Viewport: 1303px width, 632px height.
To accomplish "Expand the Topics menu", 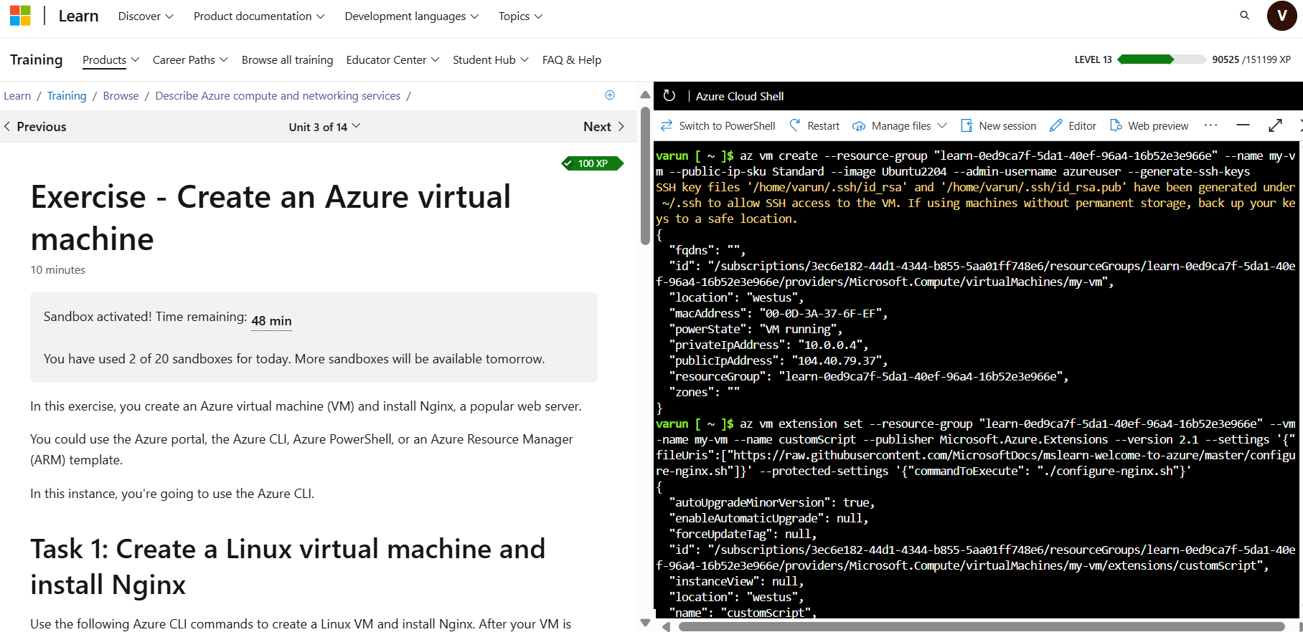I will [x=520, y=16].
